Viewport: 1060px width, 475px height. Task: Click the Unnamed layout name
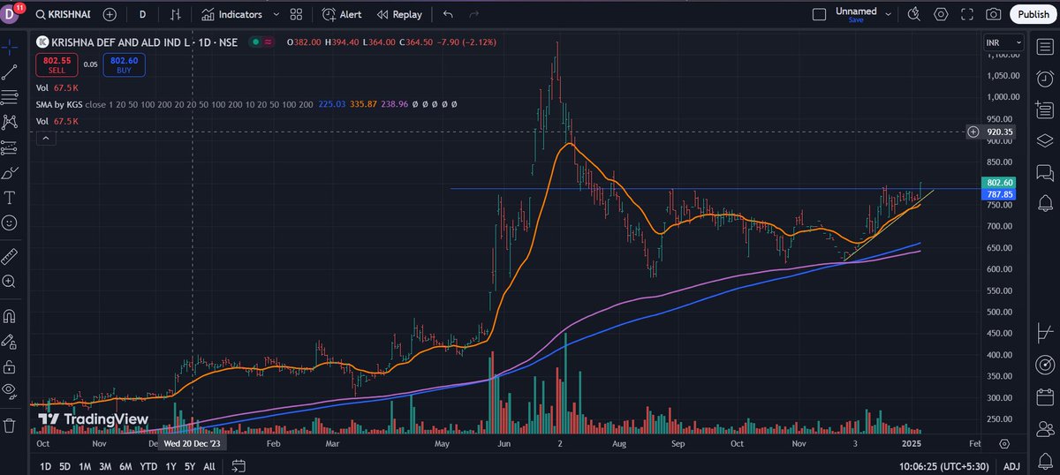click(x=855, y=11)
